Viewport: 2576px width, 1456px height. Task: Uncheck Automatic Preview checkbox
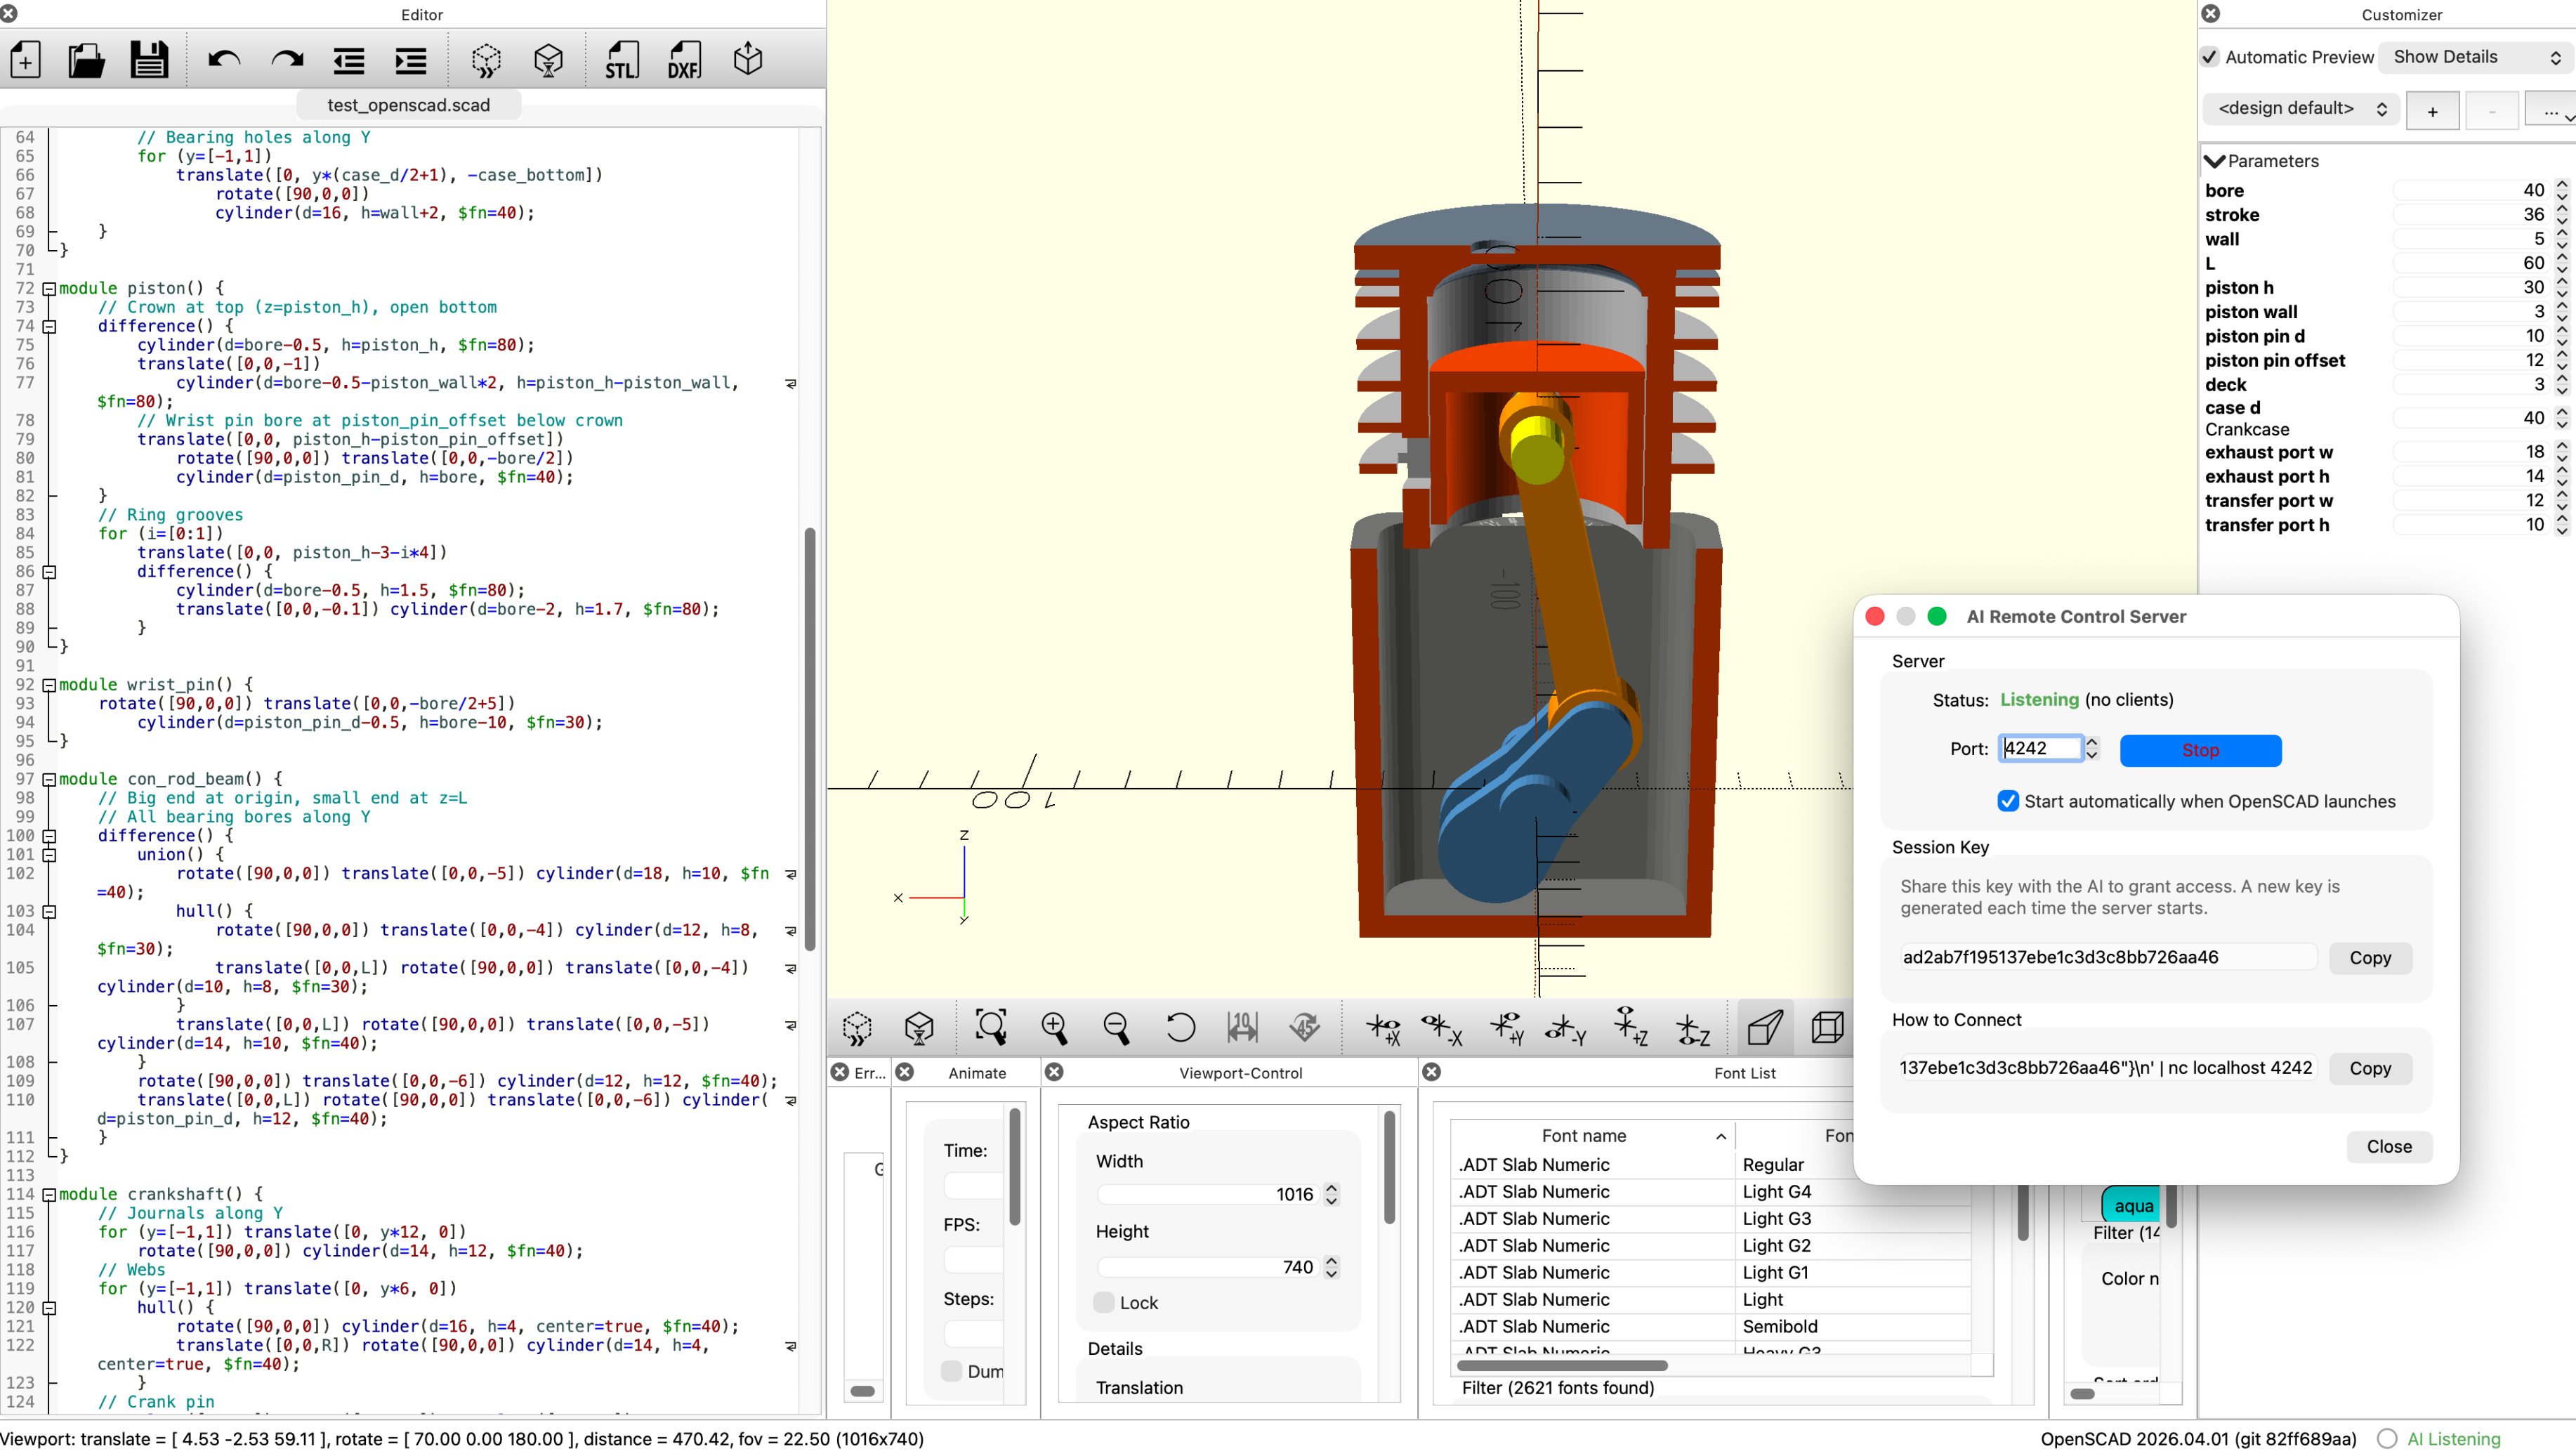(x=2210, y=57)
